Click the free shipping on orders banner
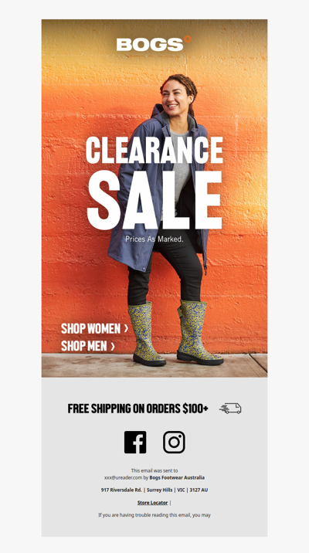This screenshot has height=553, width=309. (x=138, y=409)
